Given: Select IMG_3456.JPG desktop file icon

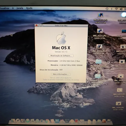Looking at the screenshot, I should coord(118,104).
